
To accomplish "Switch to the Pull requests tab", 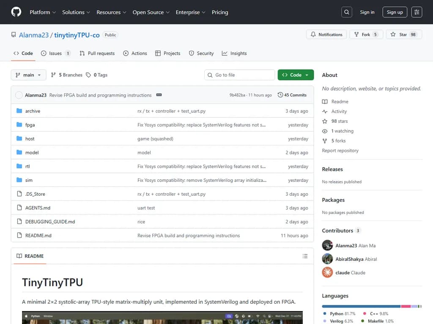I will coord(97,54).
